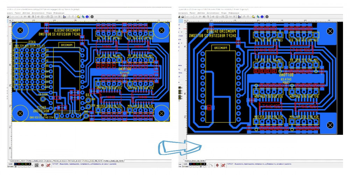
Task: Click the delete trash icon in left toolbar
Action: point(33,17)
